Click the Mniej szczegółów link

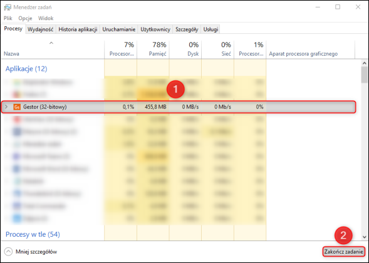(36, 252)
